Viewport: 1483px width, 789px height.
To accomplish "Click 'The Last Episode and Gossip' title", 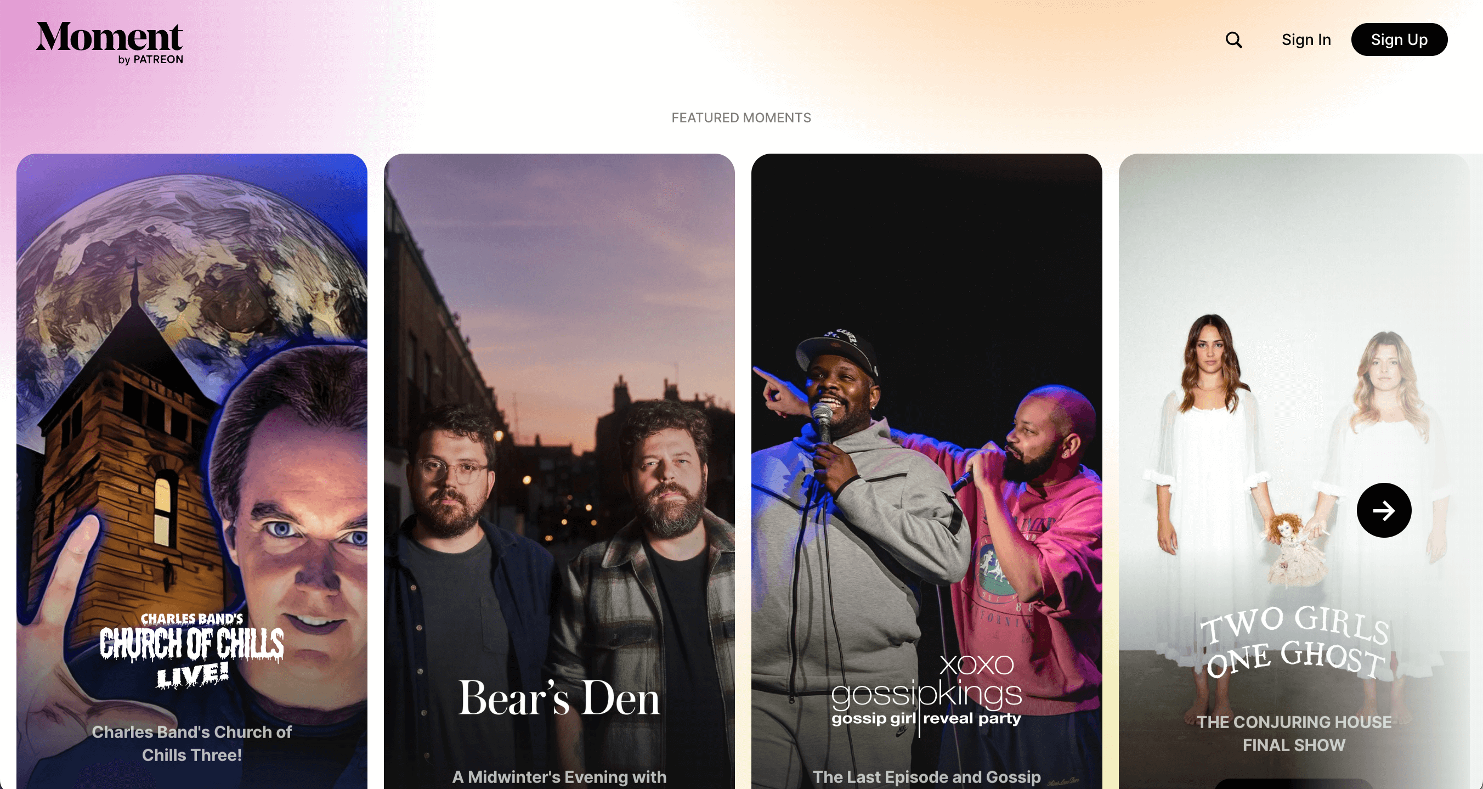I will 926,777.
